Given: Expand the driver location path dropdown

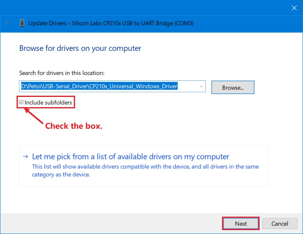Looking at the screenshot, I should (201, 86).
